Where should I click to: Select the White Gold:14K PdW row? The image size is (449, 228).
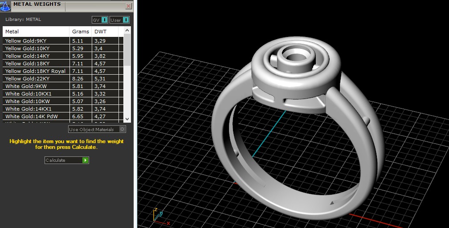tap(63, 116)
